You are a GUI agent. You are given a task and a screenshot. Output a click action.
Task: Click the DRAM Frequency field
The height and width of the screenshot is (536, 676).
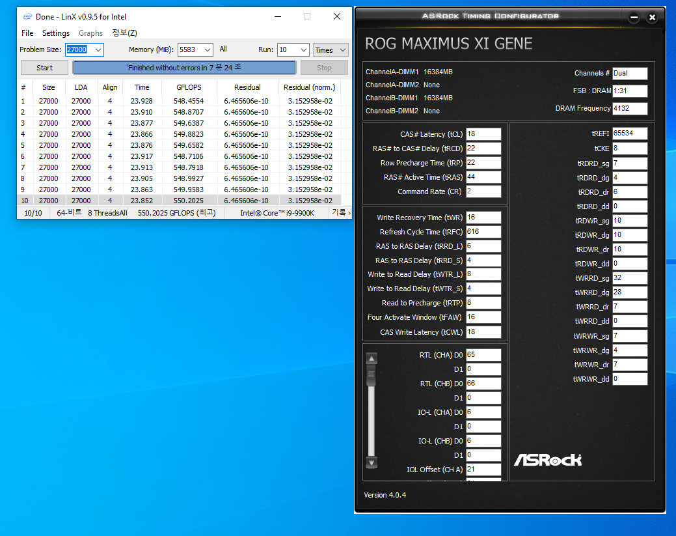[630, 108]
